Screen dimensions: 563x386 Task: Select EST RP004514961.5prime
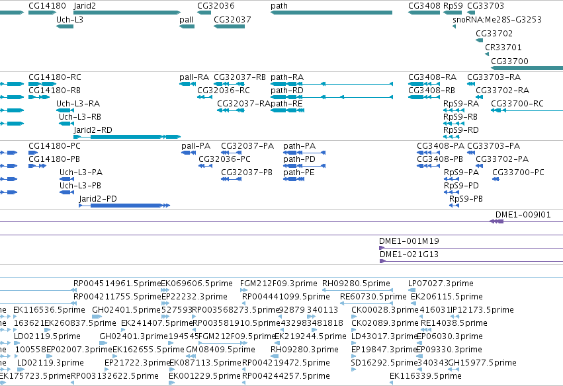click(117, 284)
